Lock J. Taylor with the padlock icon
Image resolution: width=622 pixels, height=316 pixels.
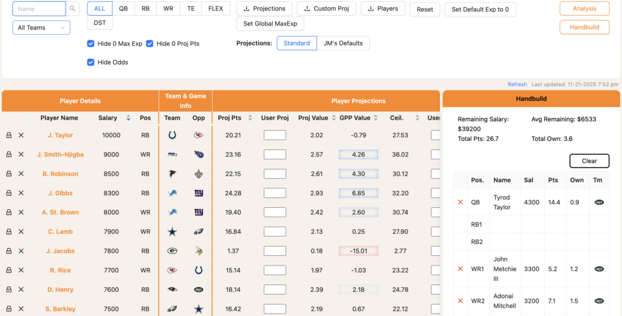pos(9,136)
